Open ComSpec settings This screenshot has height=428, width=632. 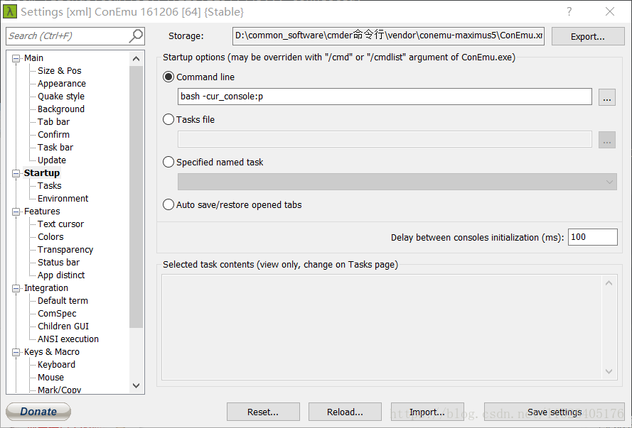[57, 314]
